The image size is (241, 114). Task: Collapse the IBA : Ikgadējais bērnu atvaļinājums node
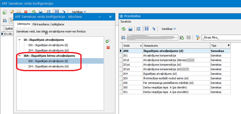point(20,56)
